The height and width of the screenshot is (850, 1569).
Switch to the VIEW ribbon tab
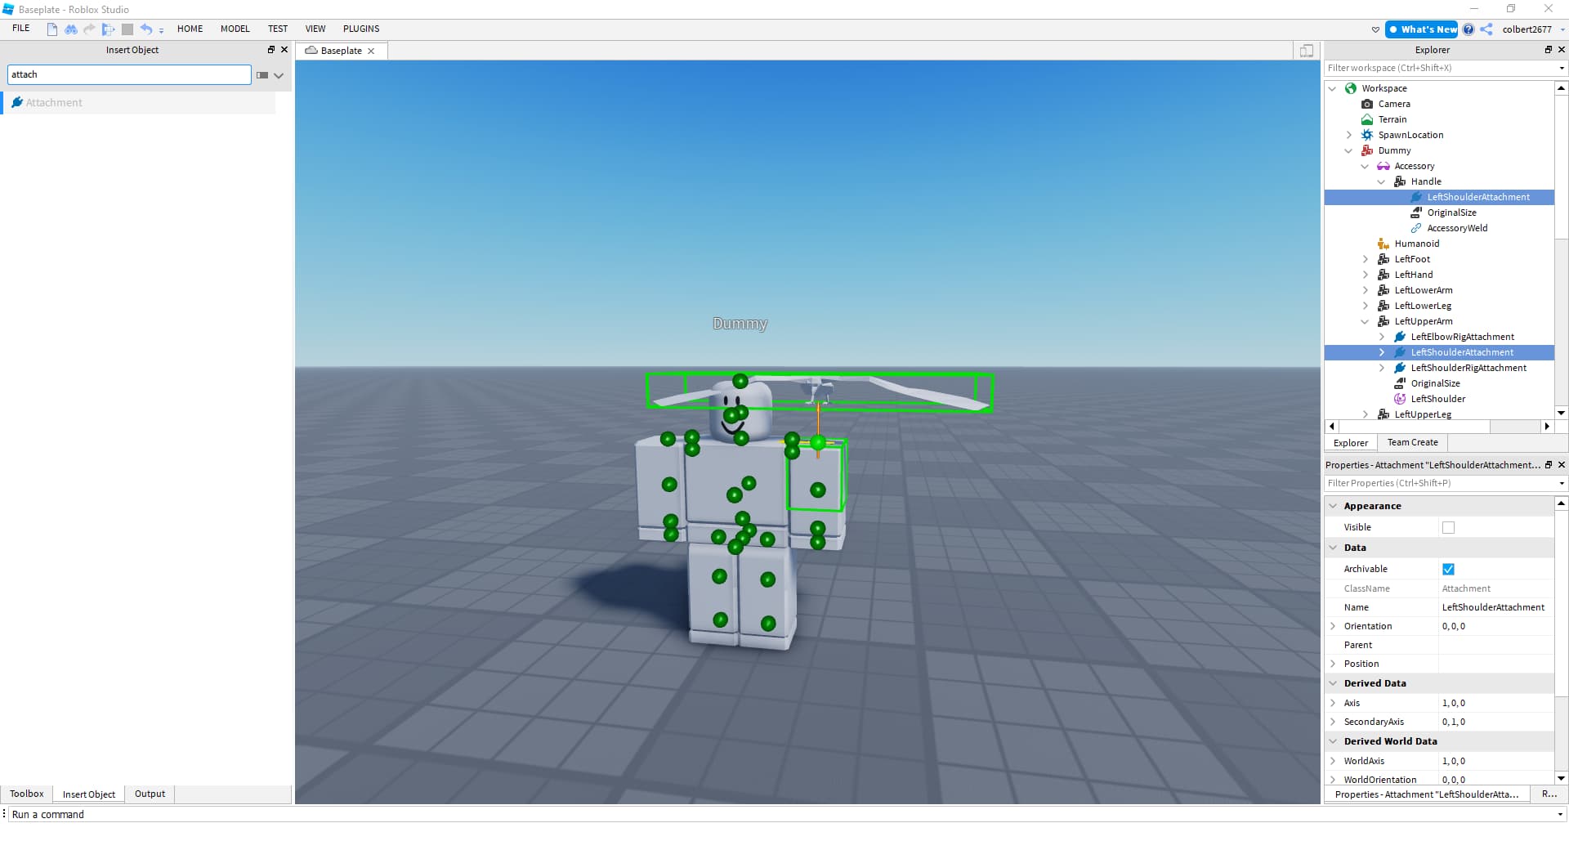tap(315, 29)
